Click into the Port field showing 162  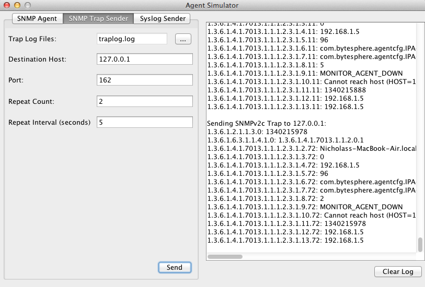(x=145, y=80)
